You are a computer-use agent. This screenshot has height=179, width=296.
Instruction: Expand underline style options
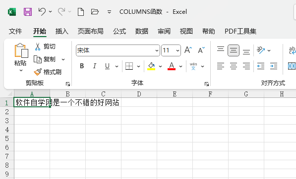click(x=117, y=66)
